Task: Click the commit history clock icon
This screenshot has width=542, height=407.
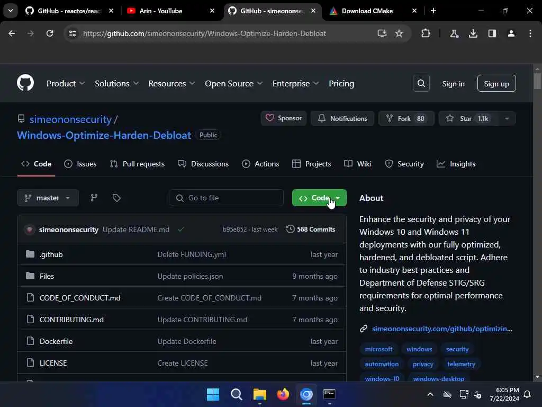Action: point(291,229)
